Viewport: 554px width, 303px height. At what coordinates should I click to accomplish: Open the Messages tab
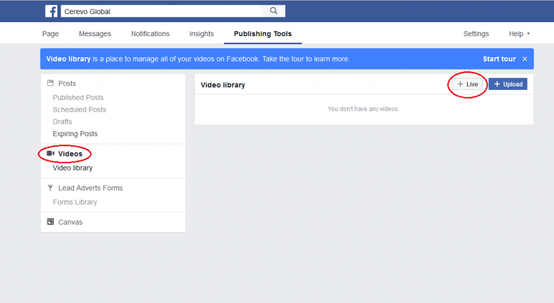point(95,34)
